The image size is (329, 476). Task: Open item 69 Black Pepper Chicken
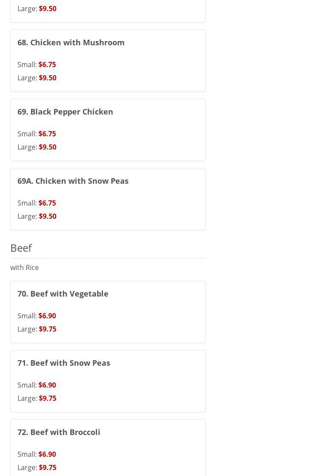click(x=65, y=112)
